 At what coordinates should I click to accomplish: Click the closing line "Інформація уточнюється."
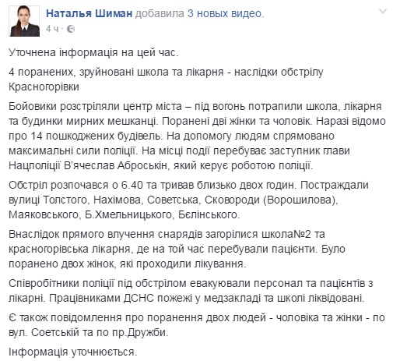click(72, 352)
